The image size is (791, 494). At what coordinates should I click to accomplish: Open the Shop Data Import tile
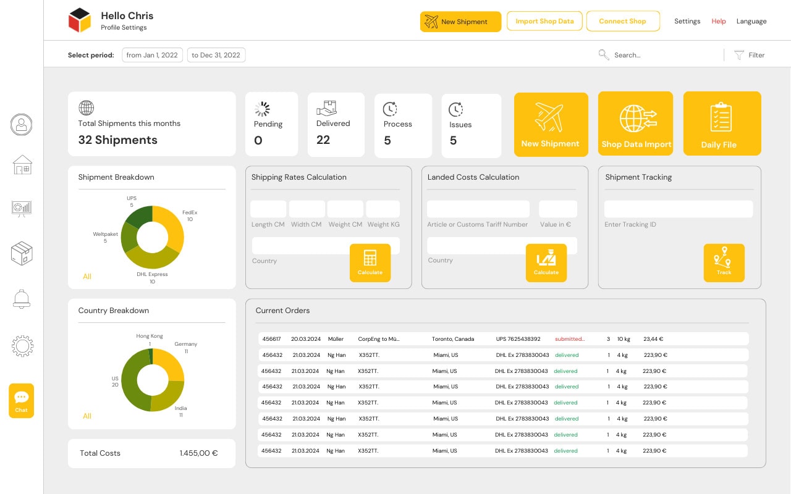[x=636, y=124]
